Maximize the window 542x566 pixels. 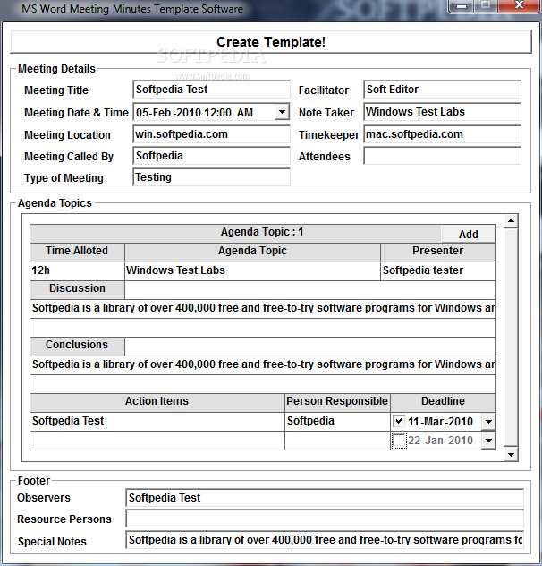[x=486, y=5]
